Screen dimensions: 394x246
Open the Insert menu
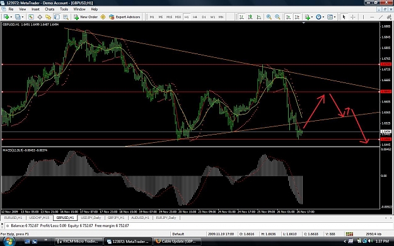coord(35,9)
